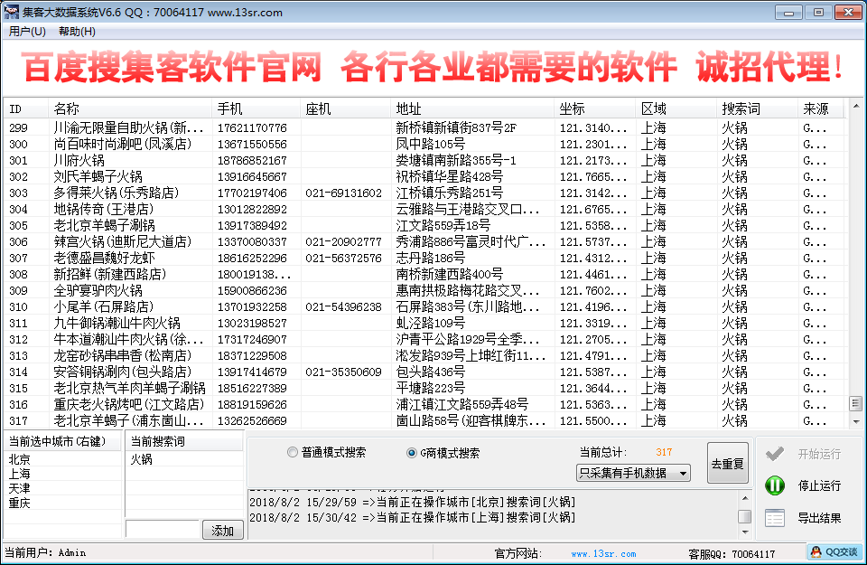This screenshot has height=565, width=867.
Task: Click the 搜索词 column header
Action: click(x=758, y=109)
